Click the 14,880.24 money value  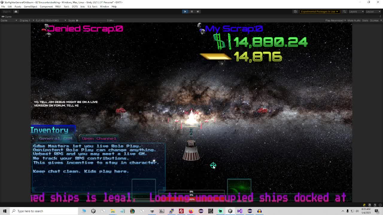[x=270, y=42]
